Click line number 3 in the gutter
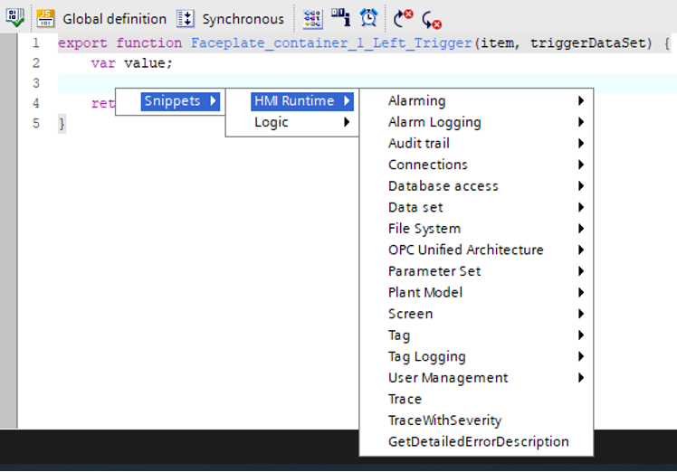 [x=36, y=83]
